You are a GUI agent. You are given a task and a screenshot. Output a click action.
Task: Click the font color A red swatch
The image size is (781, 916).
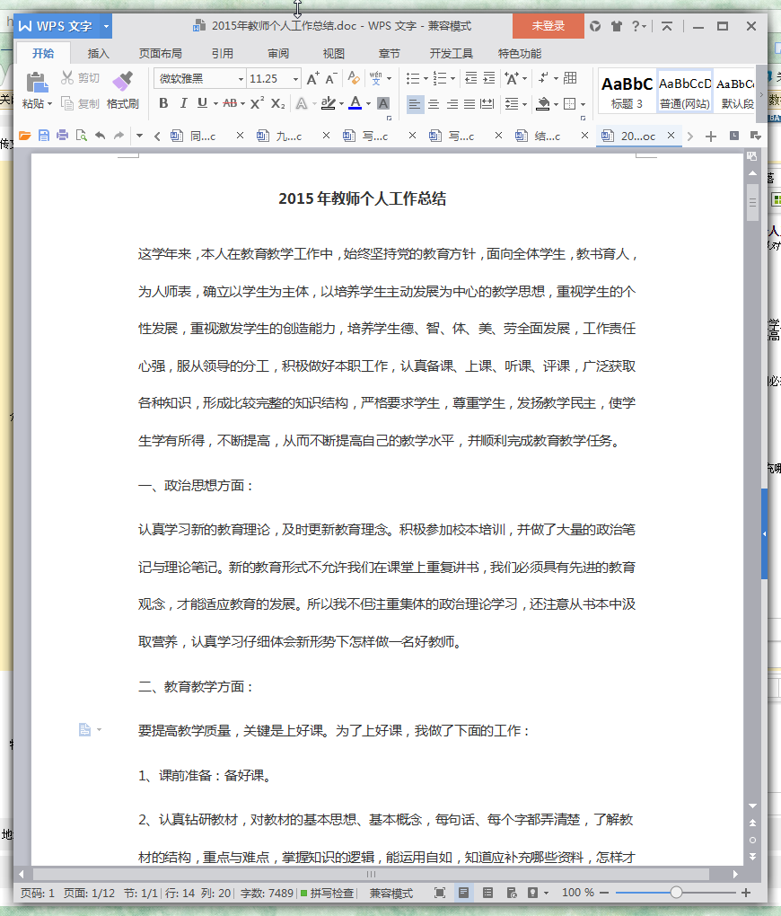(x=355, y=103)
